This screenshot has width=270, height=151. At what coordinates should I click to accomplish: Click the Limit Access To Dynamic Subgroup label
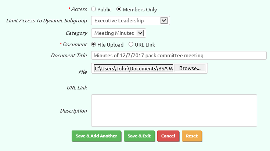[x=47, y=21]
